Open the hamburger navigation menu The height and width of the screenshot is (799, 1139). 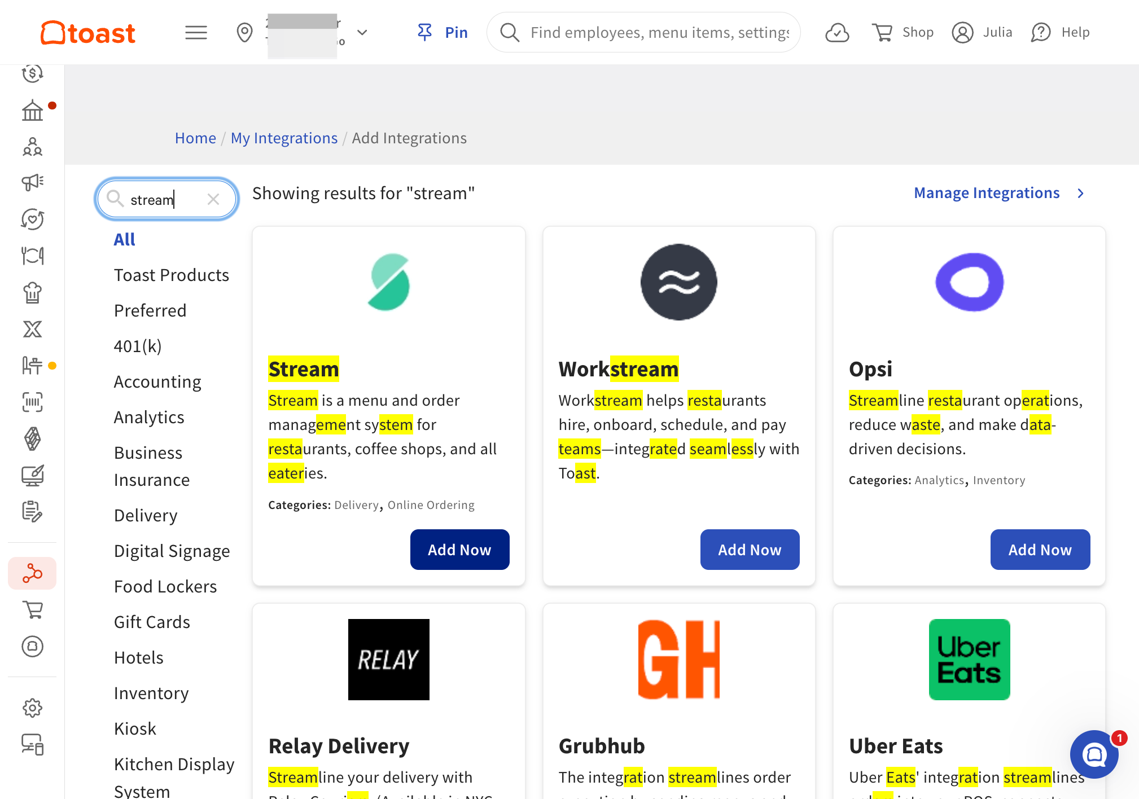coord(196,33)
